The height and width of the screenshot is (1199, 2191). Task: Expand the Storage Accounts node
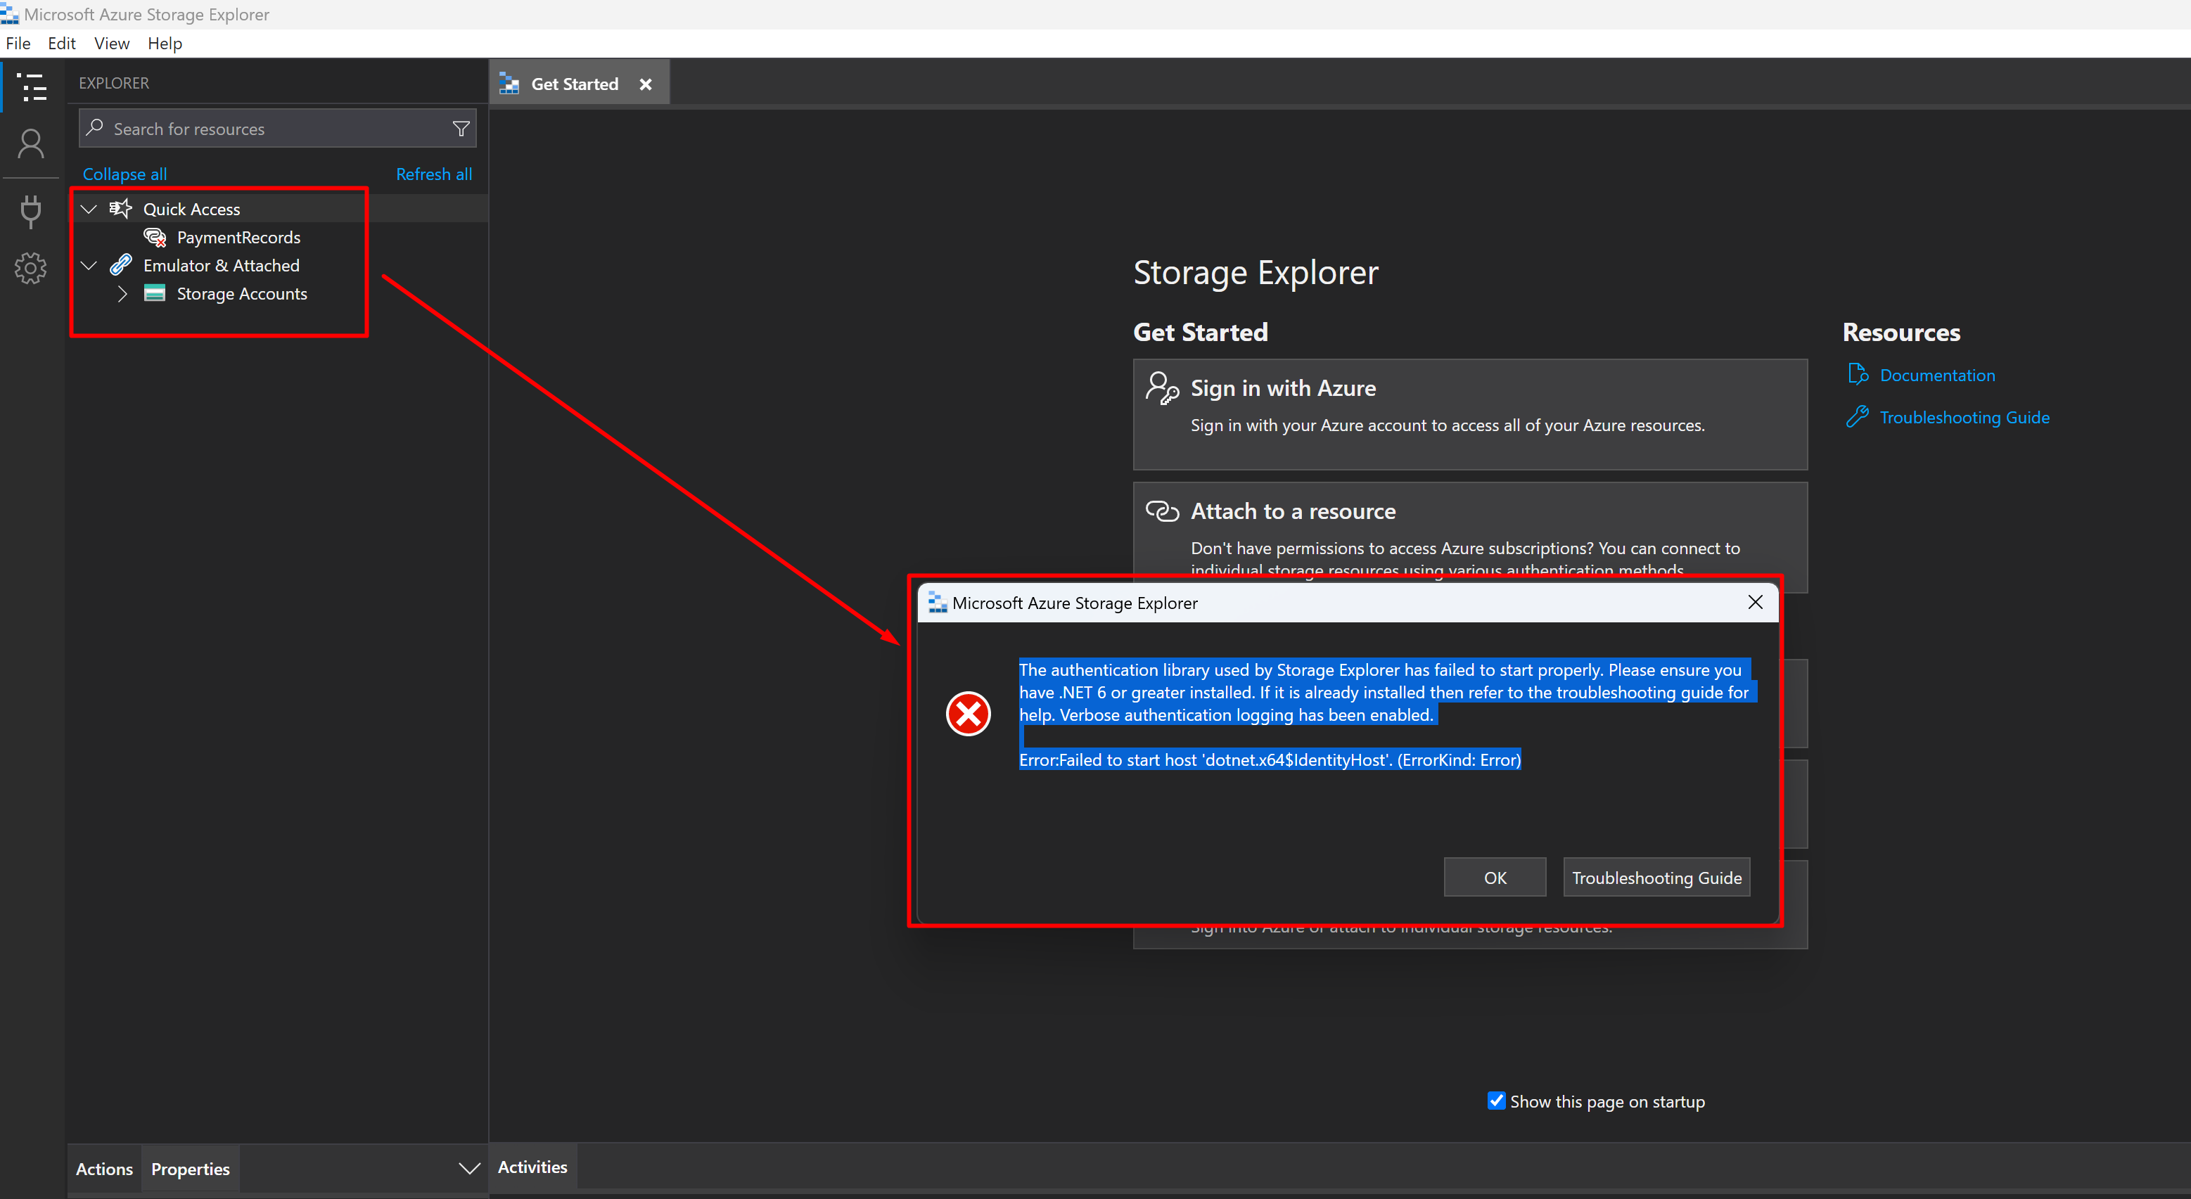[x=122, y=294]
